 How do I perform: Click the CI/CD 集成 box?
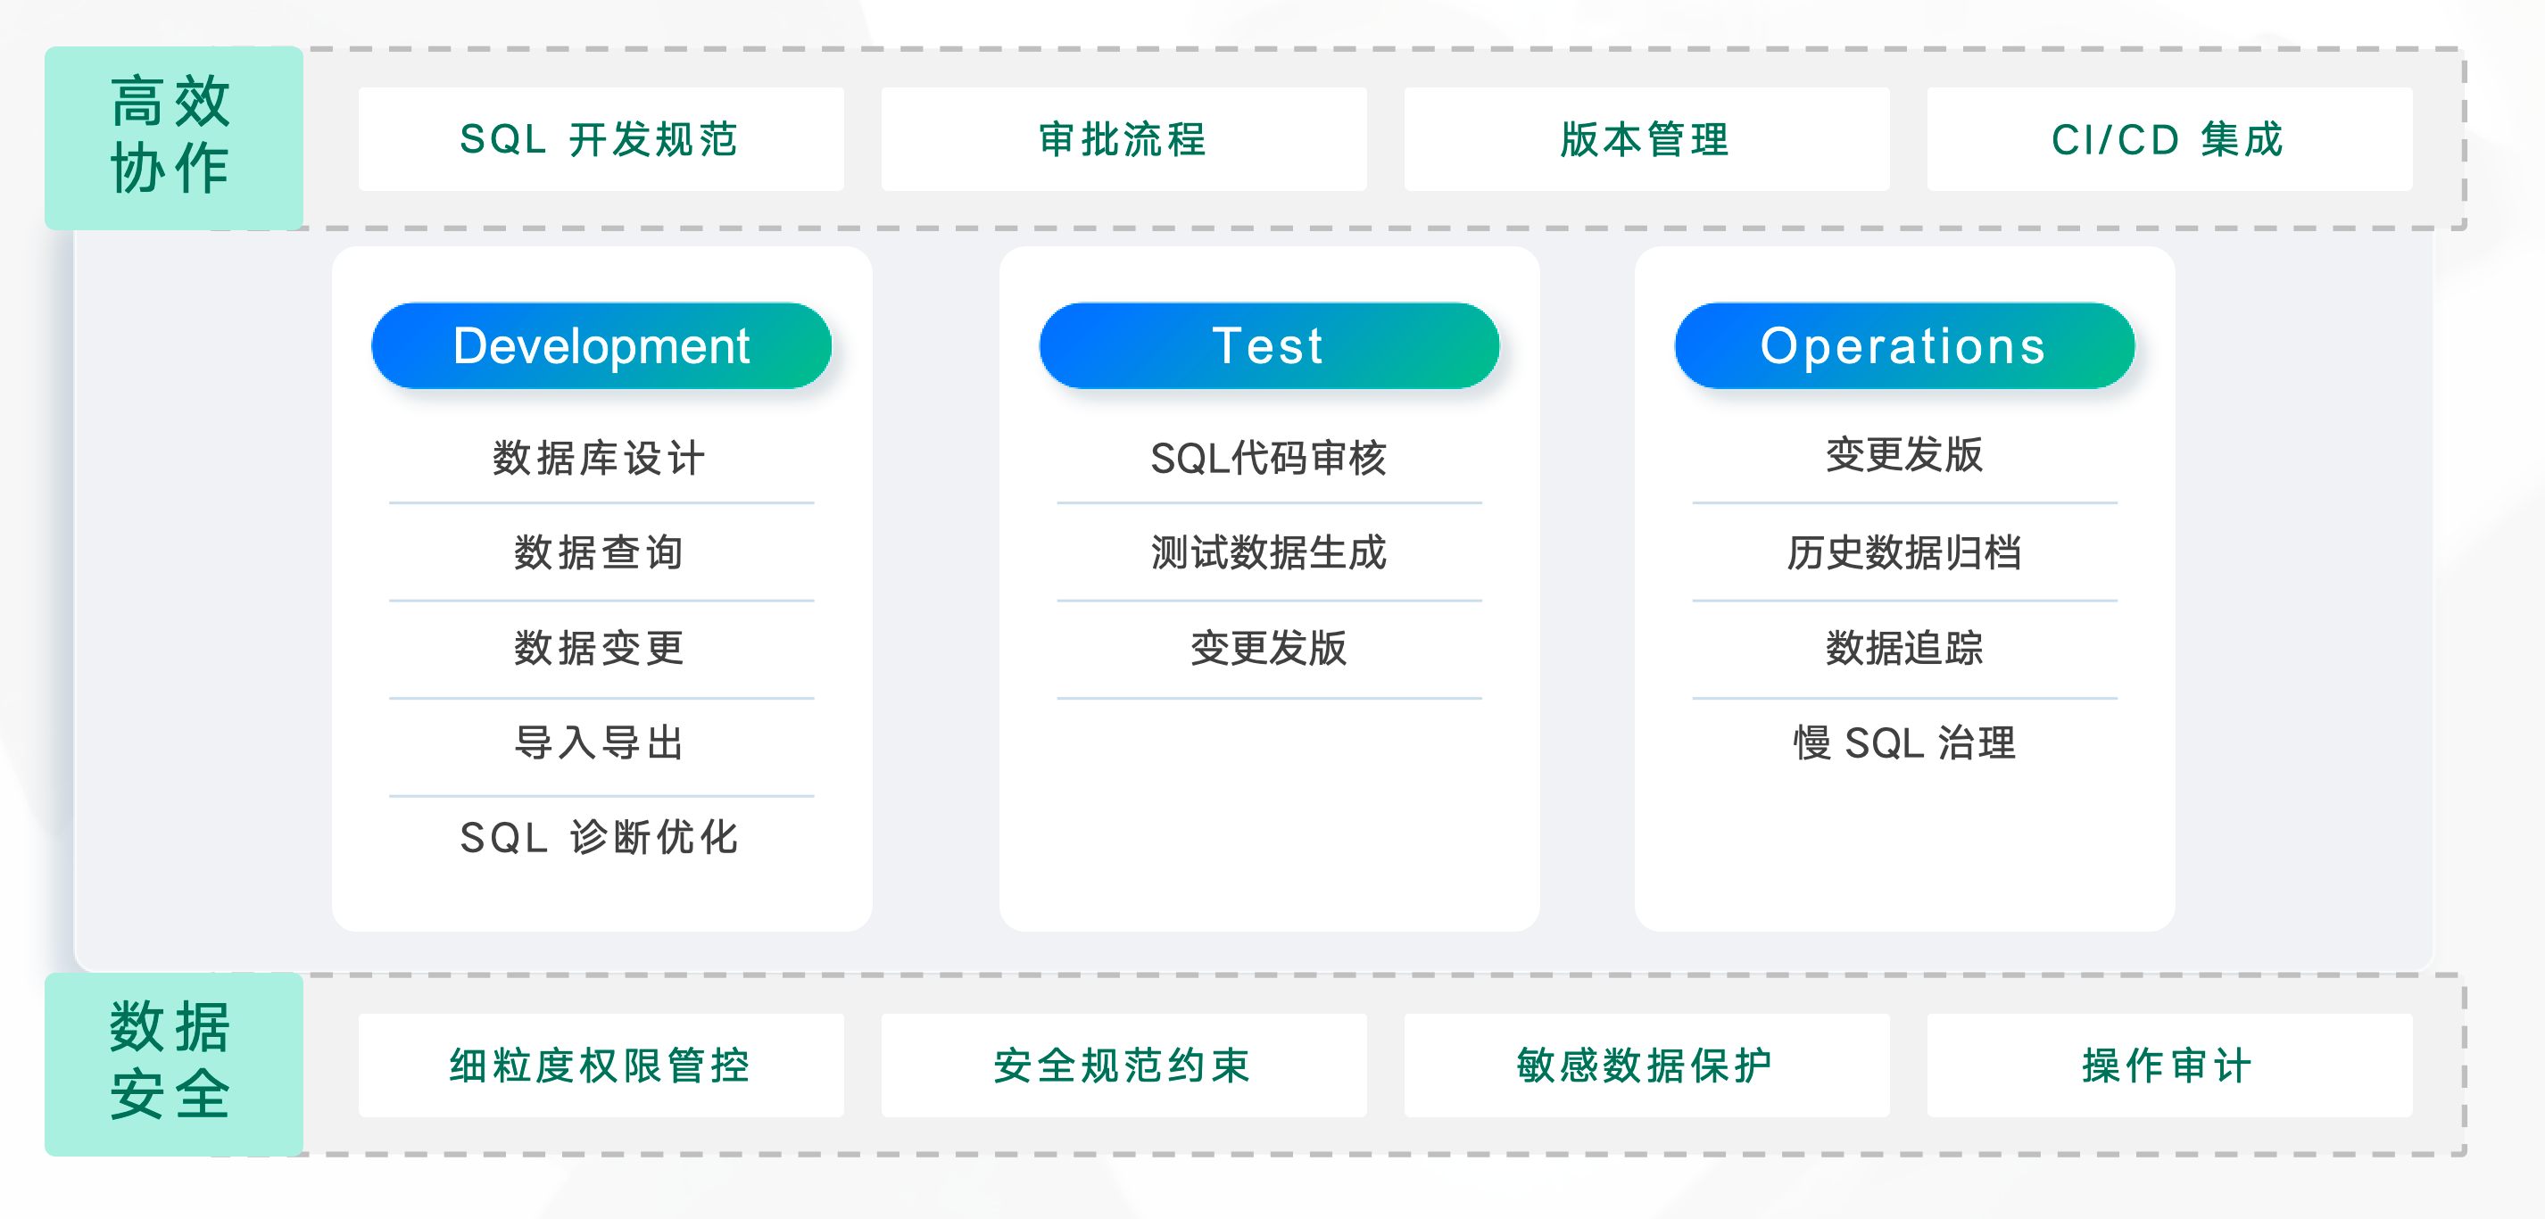2168,139
